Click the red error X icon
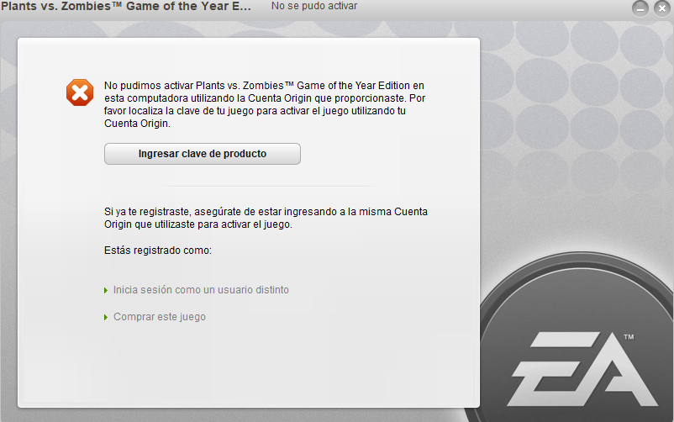 point(80,92)
